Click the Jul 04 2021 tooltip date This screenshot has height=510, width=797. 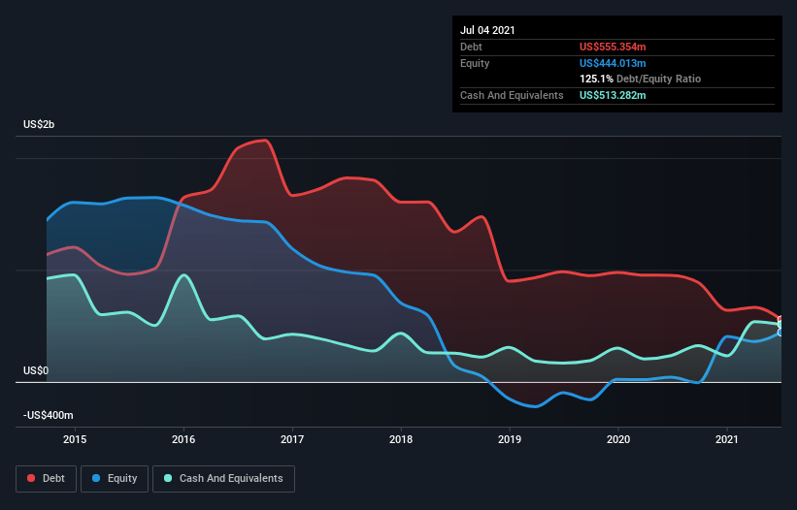point(487,30)
